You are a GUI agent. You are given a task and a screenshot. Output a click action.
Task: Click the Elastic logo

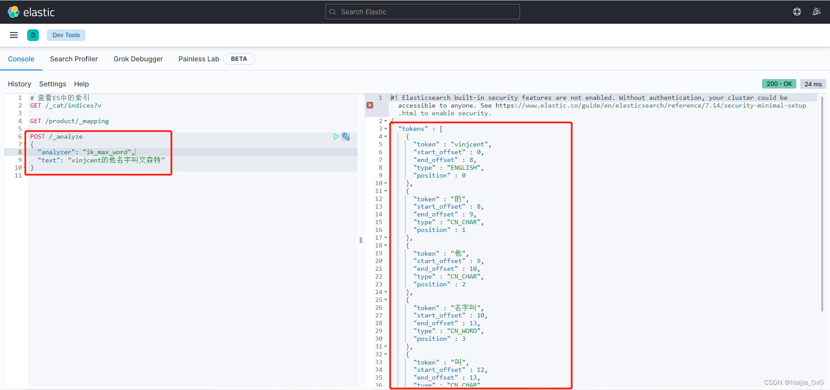tap(31, 12)
